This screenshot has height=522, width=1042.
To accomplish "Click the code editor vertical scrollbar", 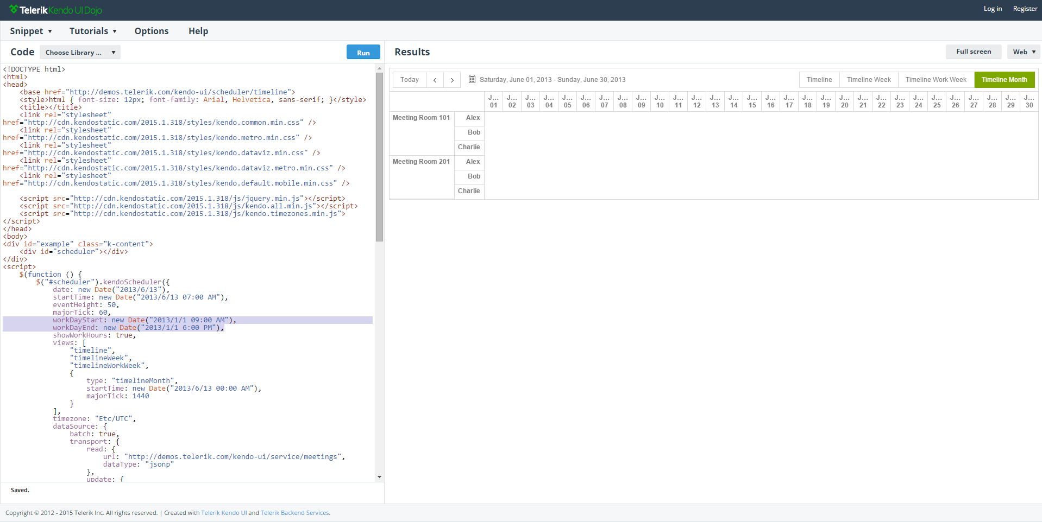I will 379,157.
